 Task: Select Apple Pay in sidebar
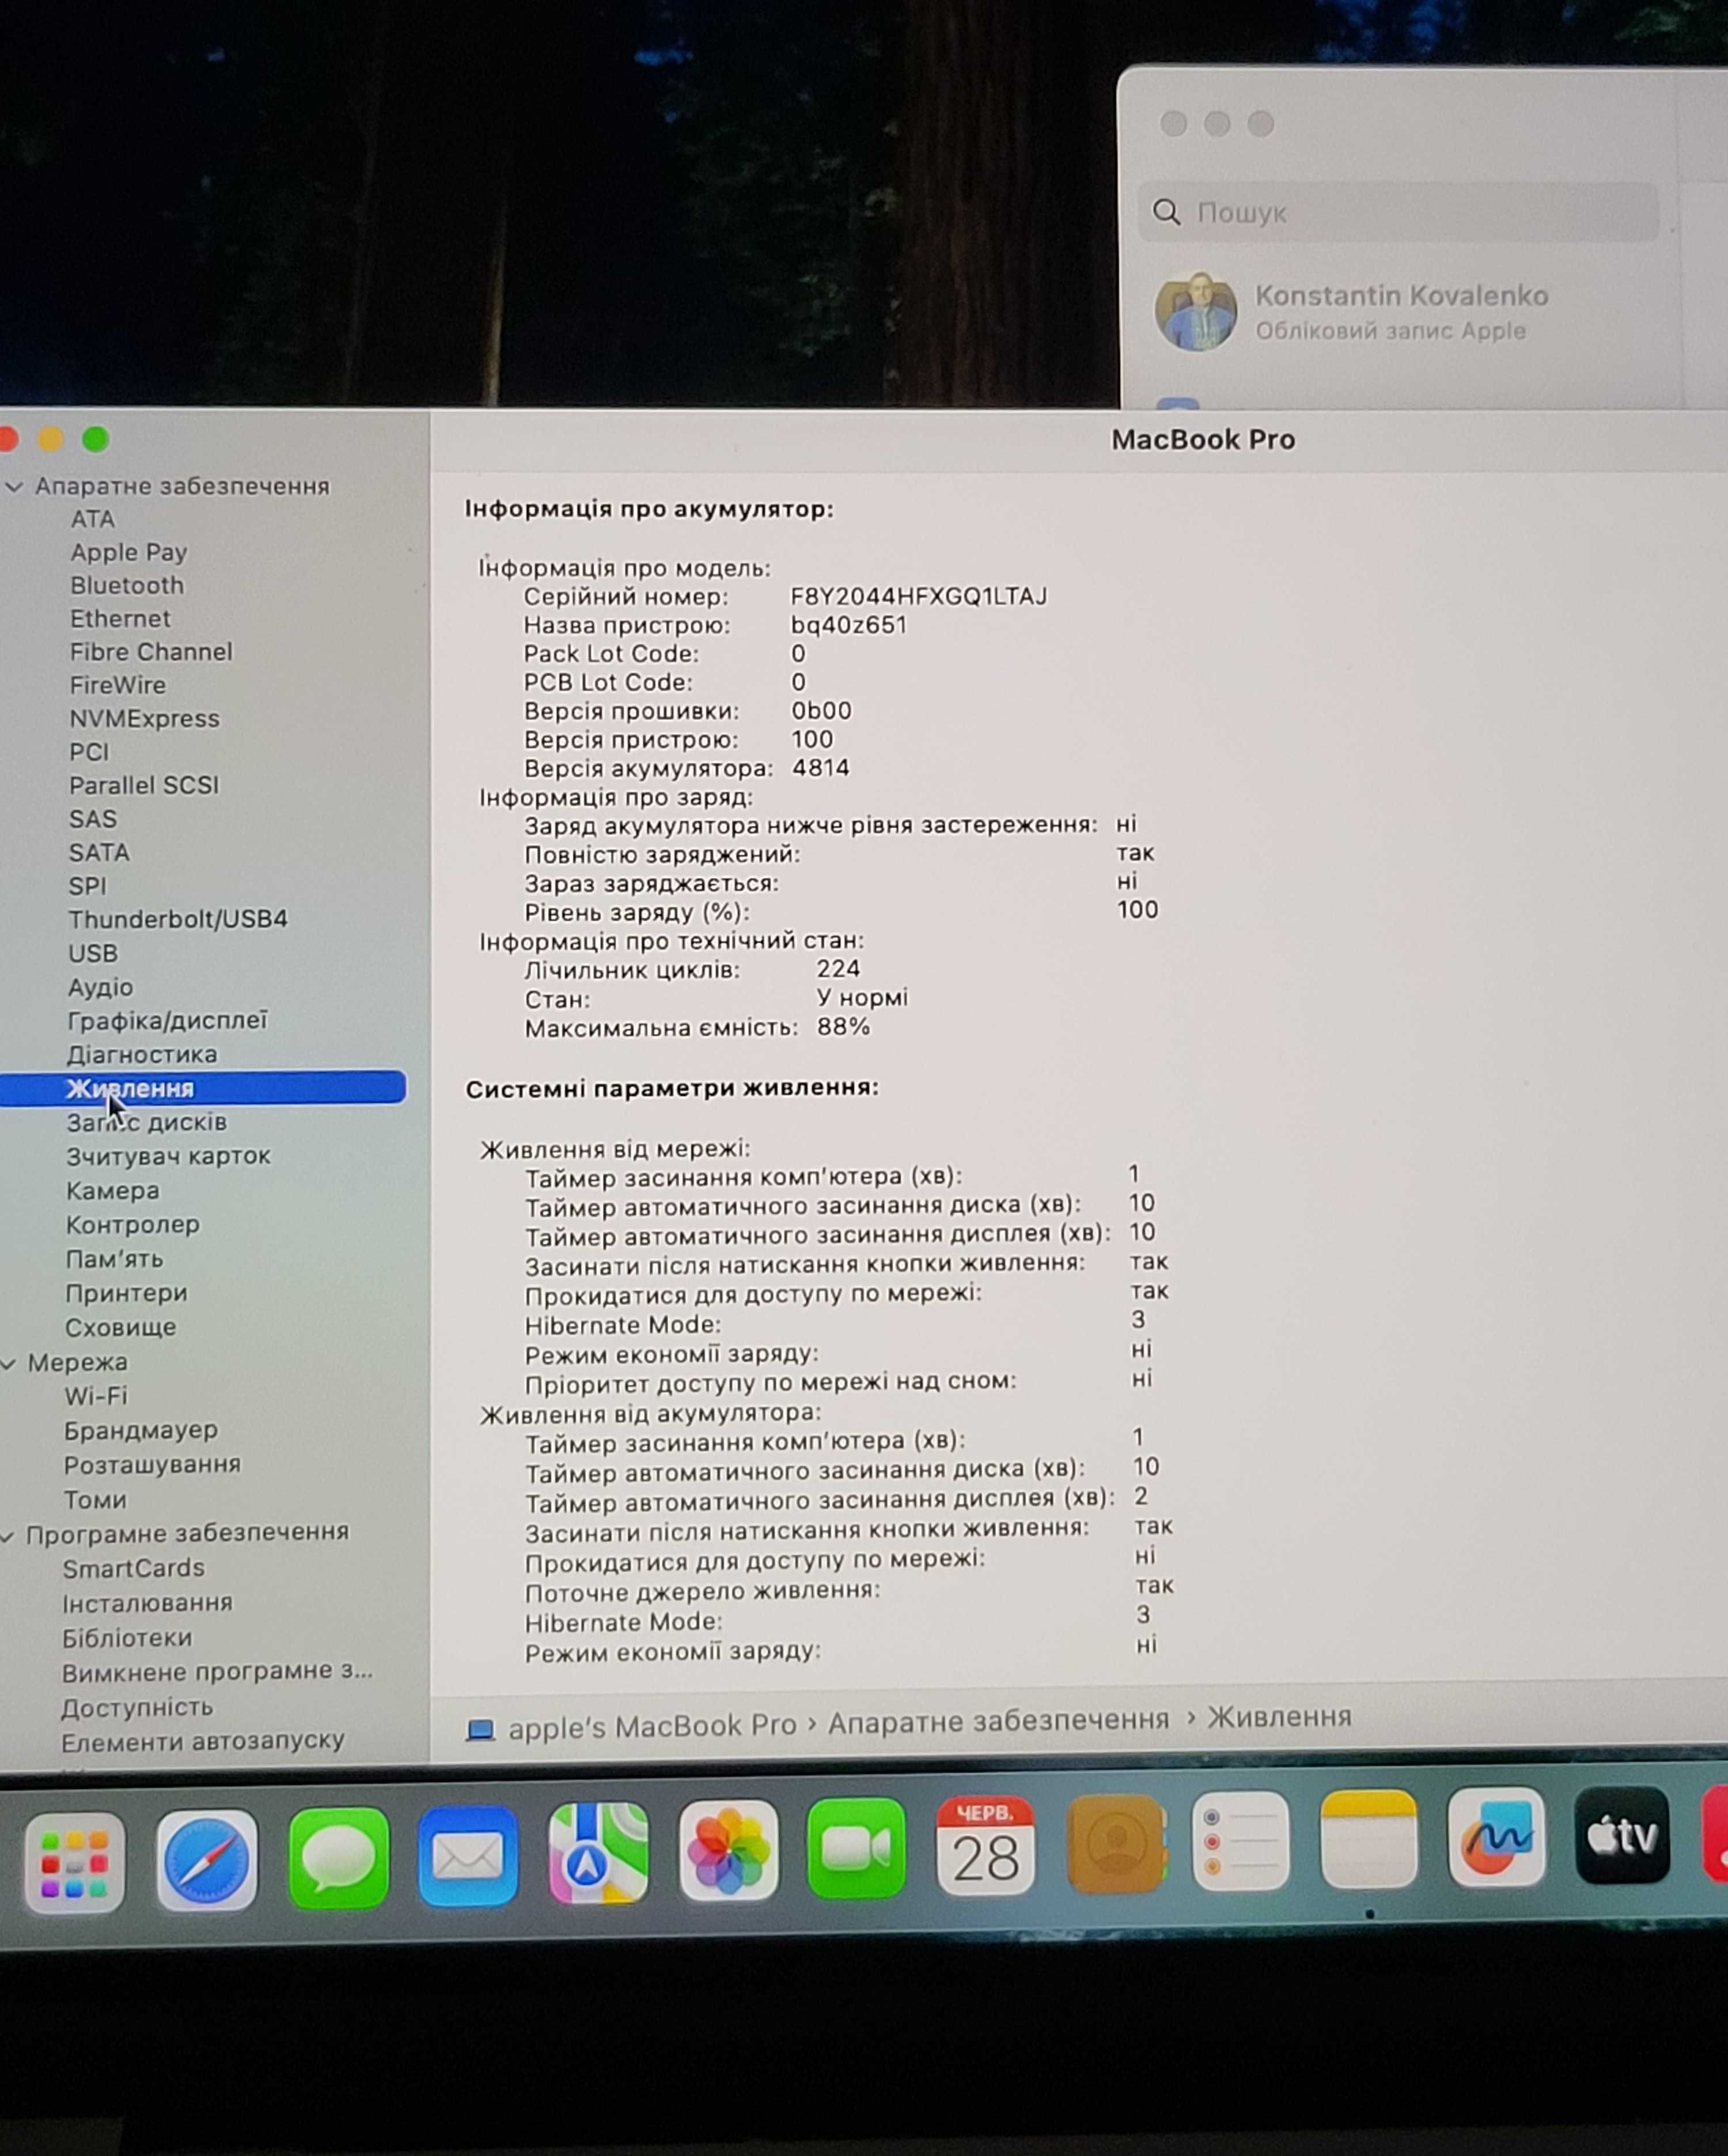pos(128,552)
